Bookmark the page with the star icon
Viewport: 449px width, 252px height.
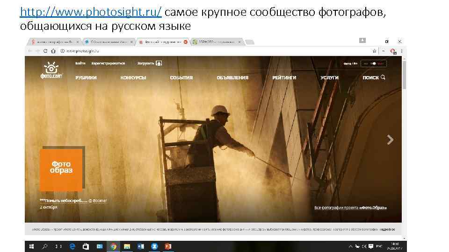pyautogui.click(x=374, y=51)
